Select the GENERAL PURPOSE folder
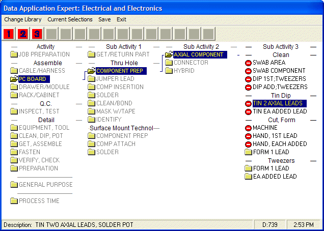This screenshot has width=324, height=231. click(x=42, y=185)
